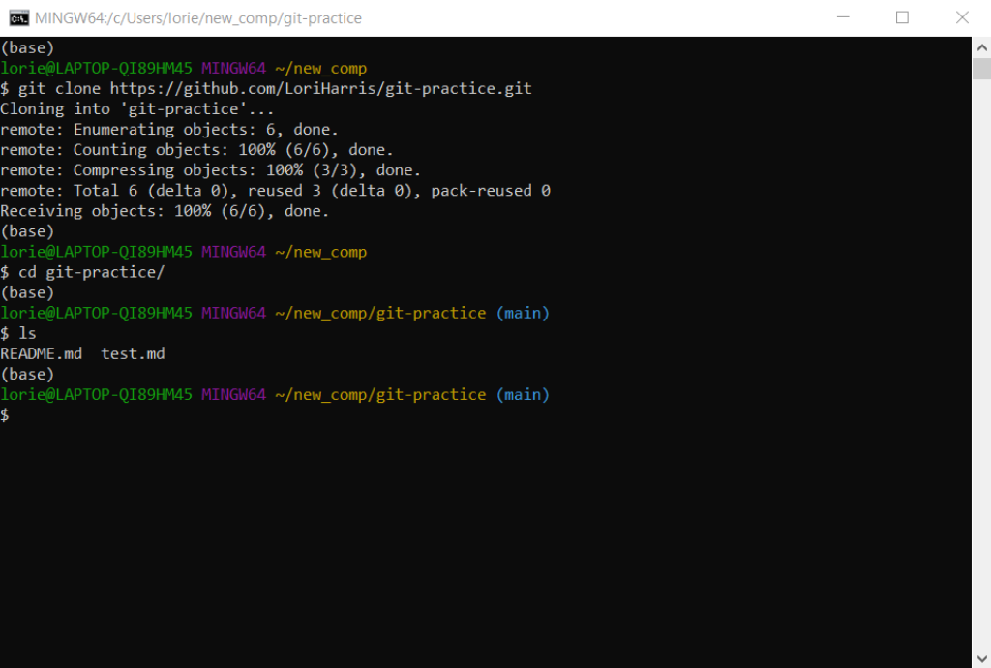Click the (main) branch label on last prompt
The width and height of the screenshot is (991, 668).
pyautogui.click(x=523, y=394)
